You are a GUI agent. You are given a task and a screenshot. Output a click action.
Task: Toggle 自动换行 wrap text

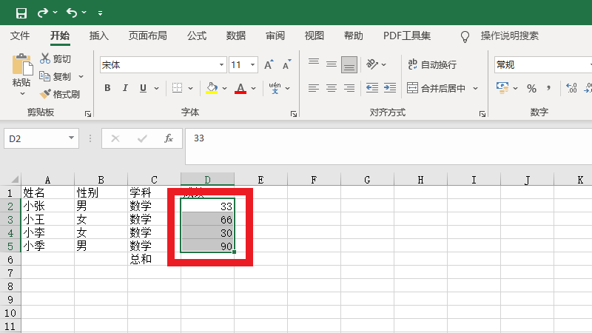(x=432, y=65)
